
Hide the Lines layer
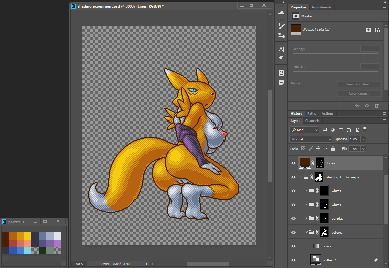(x=293, y=163)
